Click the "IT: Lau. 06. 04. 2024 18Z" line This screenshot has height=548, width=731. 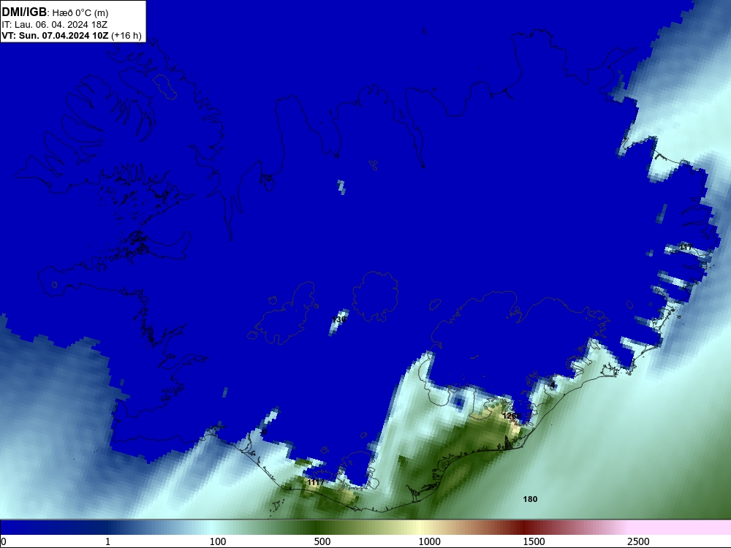[55, 25]
